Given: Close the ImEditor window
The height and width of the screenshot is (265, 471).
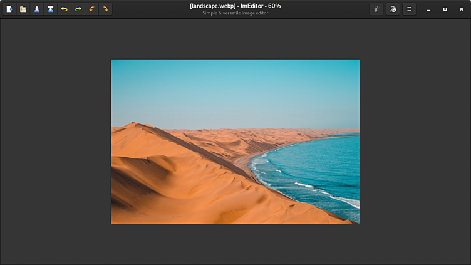Looking at the screenshot, I should point(462,9).
